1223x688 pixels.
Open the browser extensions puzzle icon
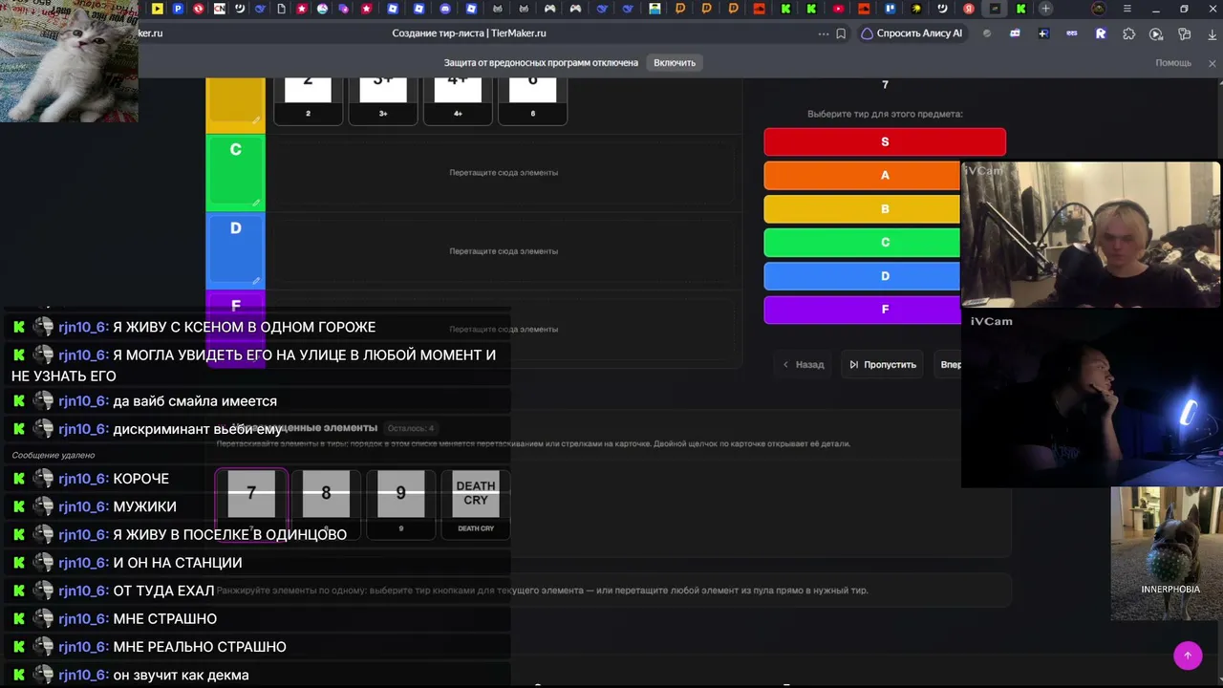pos(1129,33)
